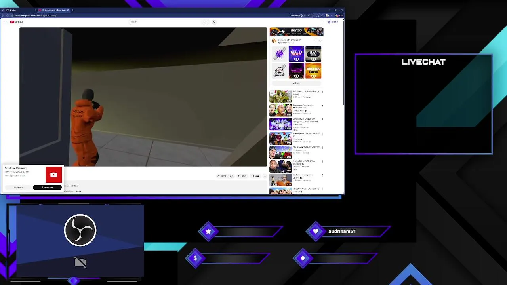Activate voice search microphone icon
Screen dimensions: 507x285
pyautogui.click(x=214, y=22)
